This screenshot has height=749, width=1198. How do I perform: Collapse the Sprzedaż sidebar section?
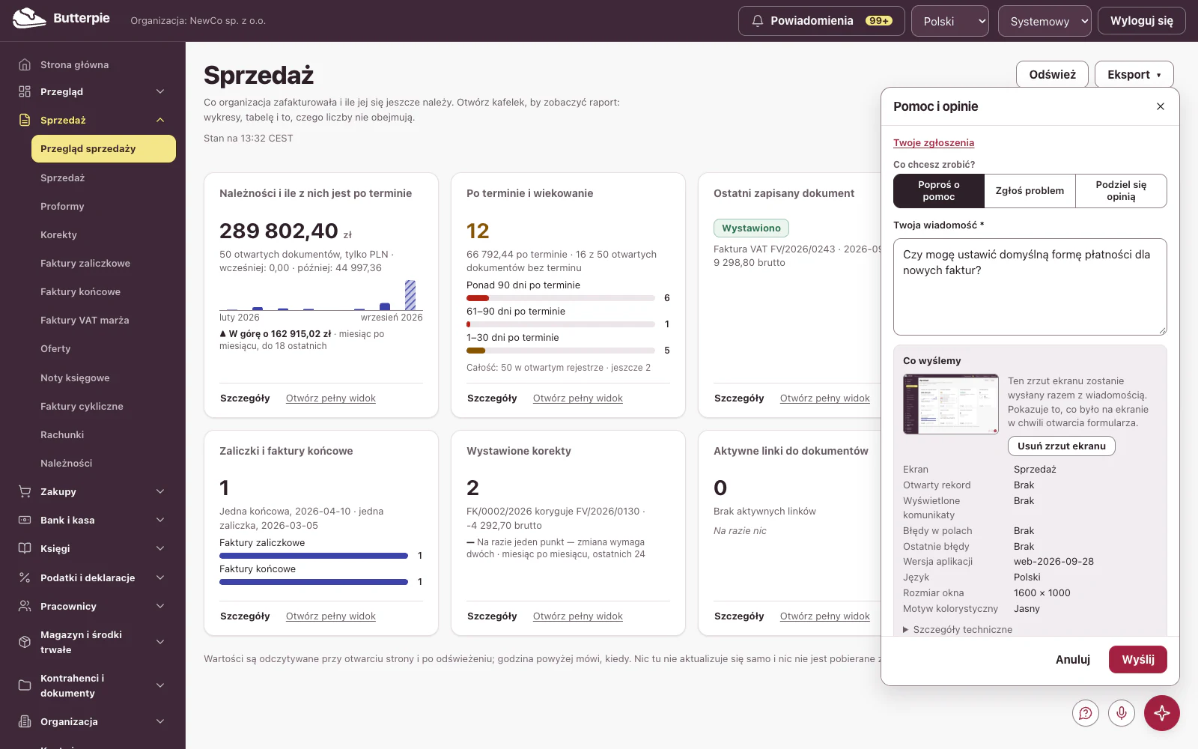coord(160,120)
